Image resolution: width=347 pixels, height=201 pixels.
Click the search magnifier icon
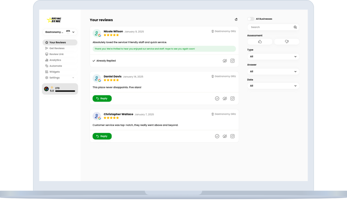[295, 27]
